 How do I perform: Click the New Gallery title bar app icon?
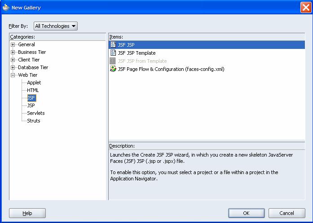(x=6, y=8)
